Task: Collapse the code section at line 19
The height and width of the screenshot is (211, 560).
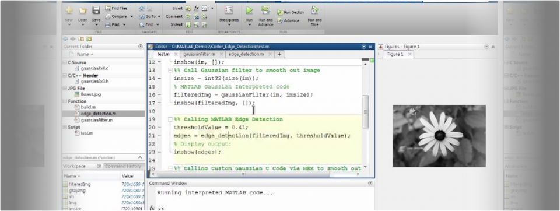Action: [170, 119]
